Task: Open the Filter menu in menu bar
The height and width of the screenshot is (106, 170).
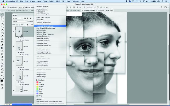Action: pyautogui.click(x=58, y=1)
